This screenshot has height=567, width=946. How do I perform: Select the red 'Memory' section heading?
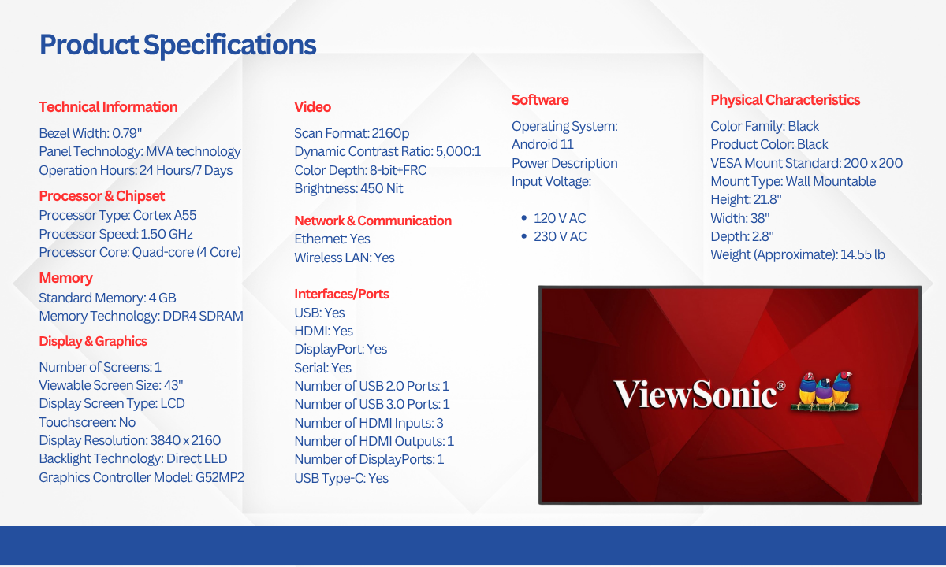[x=65, y=278]
